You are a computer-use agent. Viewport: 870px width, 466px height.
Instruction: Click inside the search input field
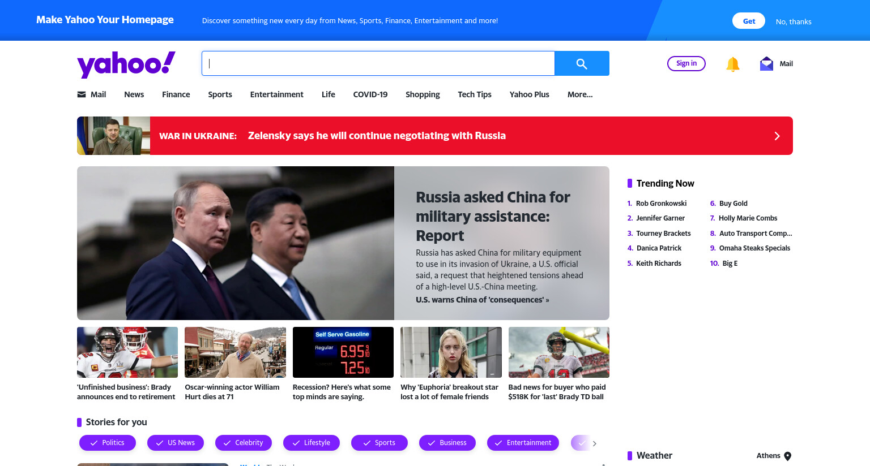point(378,63)
